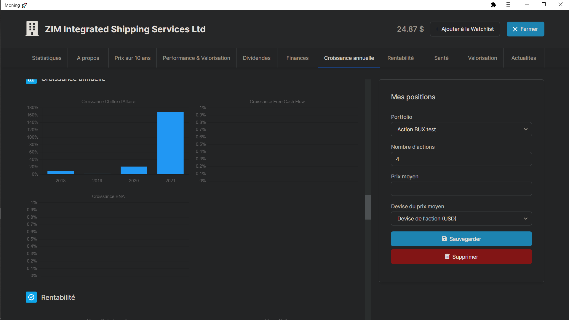Open Performance & Valorisation tab
The height and width of the screenshot is (320, 569).
coord(196,58)
